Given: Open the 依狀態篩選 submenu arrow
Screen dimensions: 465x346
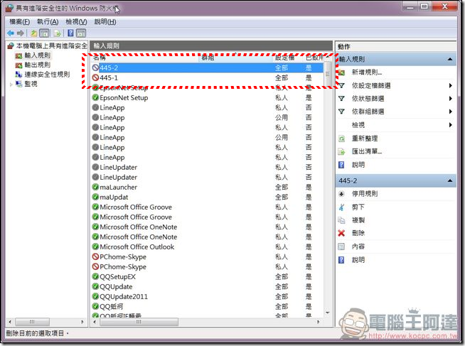Looking at the screenshot, I should [x=451, y=99].
